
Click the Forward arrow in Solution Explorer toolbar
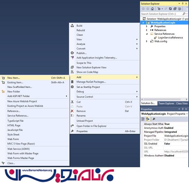[148, 9]
